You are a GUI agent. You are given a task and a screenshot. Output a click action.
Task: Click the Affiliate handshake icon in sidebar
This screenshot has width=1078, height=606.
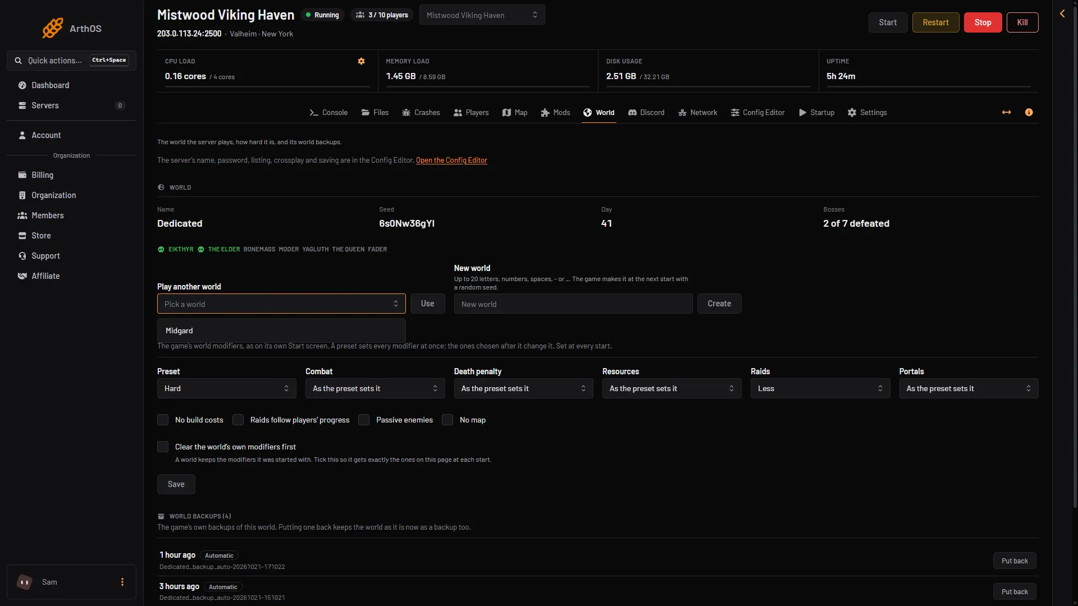click(x=22, y=276)
